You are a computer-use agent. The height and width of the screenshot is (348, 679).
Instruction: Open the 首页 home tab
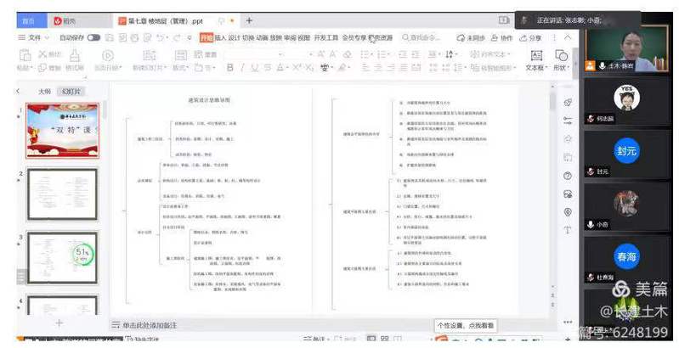pyautogui.click(x=28, y=20)
